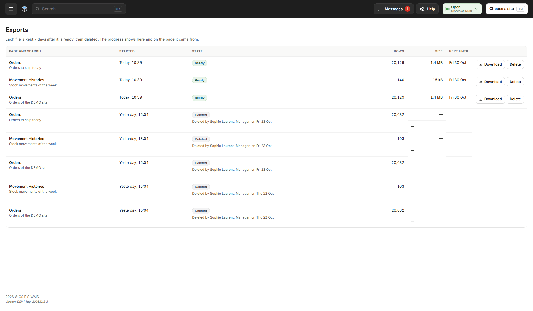Viewport: 533px width, 311px height.
Task: Click the Choose a site button
Action: pos(507,9)
